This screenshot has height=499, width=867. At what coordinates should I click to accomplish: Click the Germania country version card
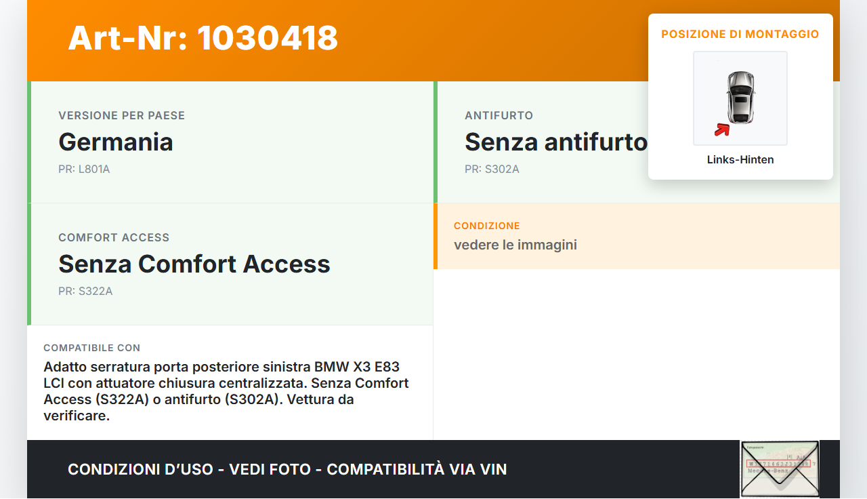(x=230, y=142)
